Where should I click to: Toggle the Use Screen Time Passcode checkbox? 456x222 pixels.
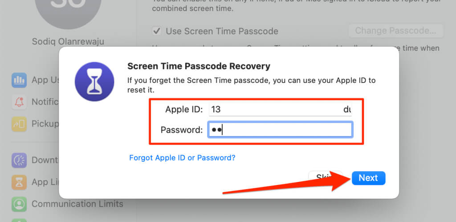[156, 31]
